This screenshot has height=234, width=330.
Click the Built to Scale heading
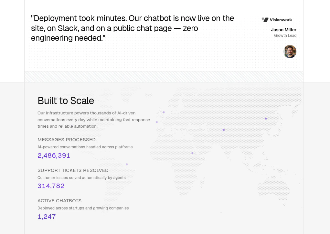click(66, 101)
